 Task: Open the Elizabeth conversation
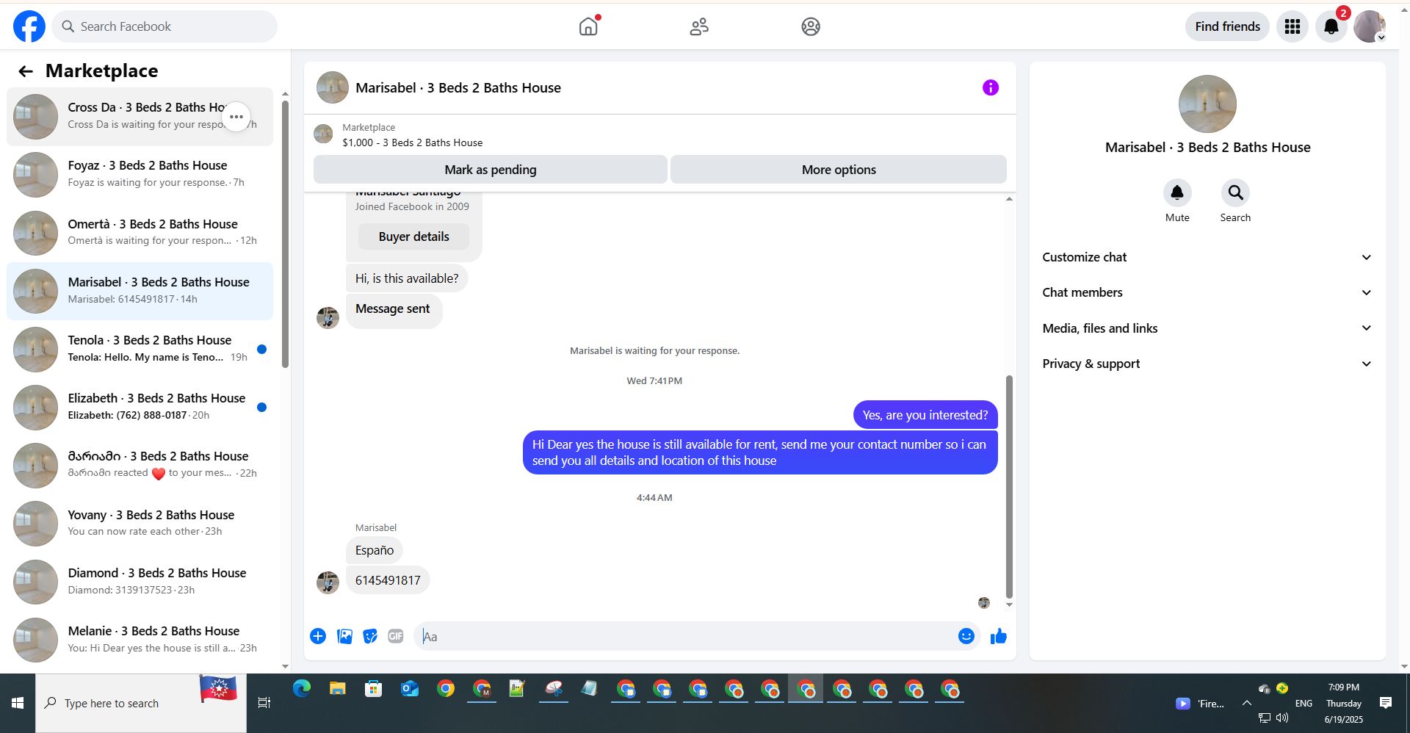coord(140,407)
